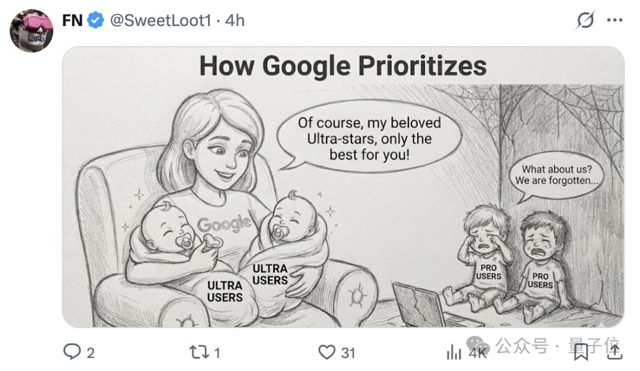Click the repost arrows icon
The image size is (640, 371).
(197, 353)
